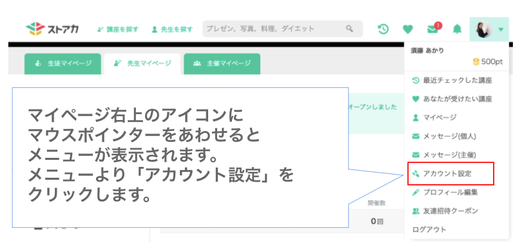Switch to 先生マイページ tab
This screenshot has width=522, height=242.
click(x=142, y=64)
